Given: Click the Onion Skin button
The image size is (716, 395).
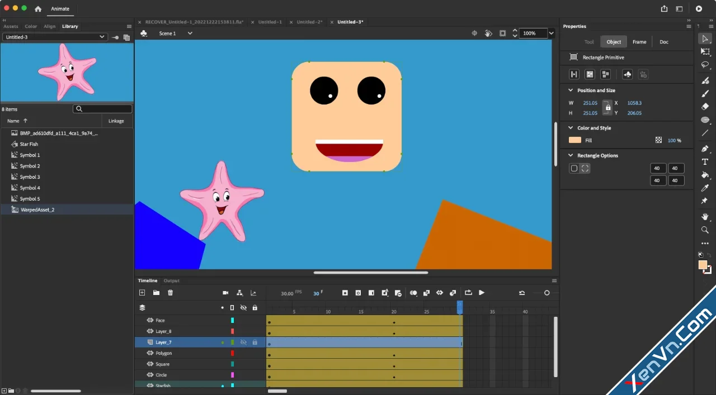Looking at the screenshot, I should [x=413, y=293].
